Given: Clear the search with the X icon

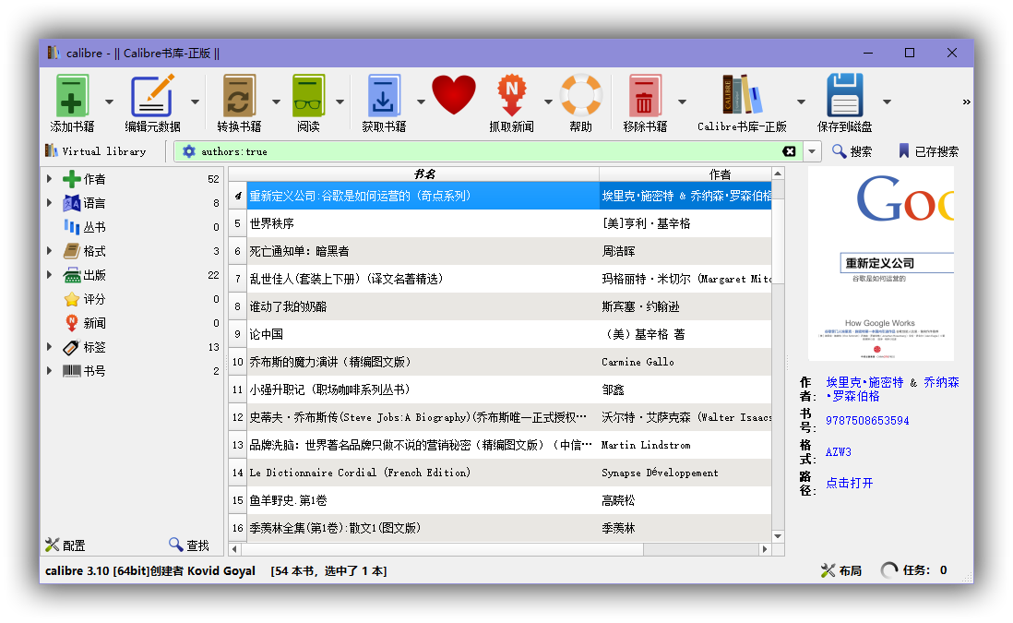Looking at the screenshot, I should 789,151.
